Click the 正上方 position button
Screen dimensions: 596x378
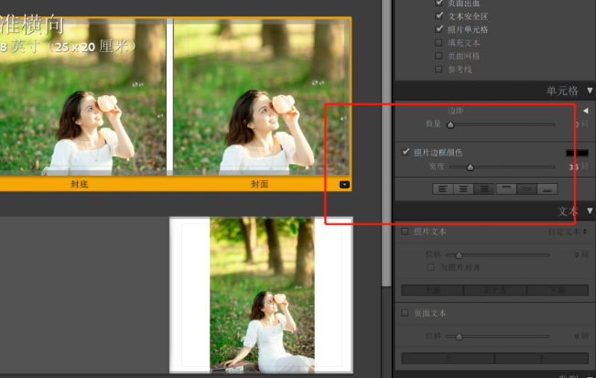[x=495, y=291]
